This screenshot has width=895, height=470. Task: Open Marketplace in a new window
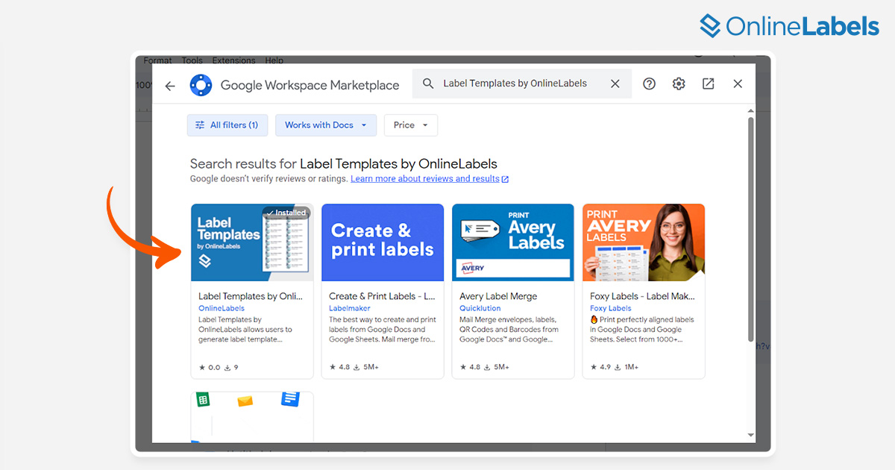tap(709, 84)
